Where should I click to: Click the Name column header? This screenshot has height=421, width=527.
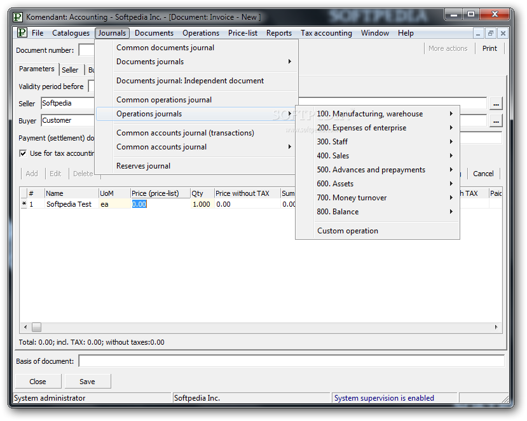click(72, 193)
